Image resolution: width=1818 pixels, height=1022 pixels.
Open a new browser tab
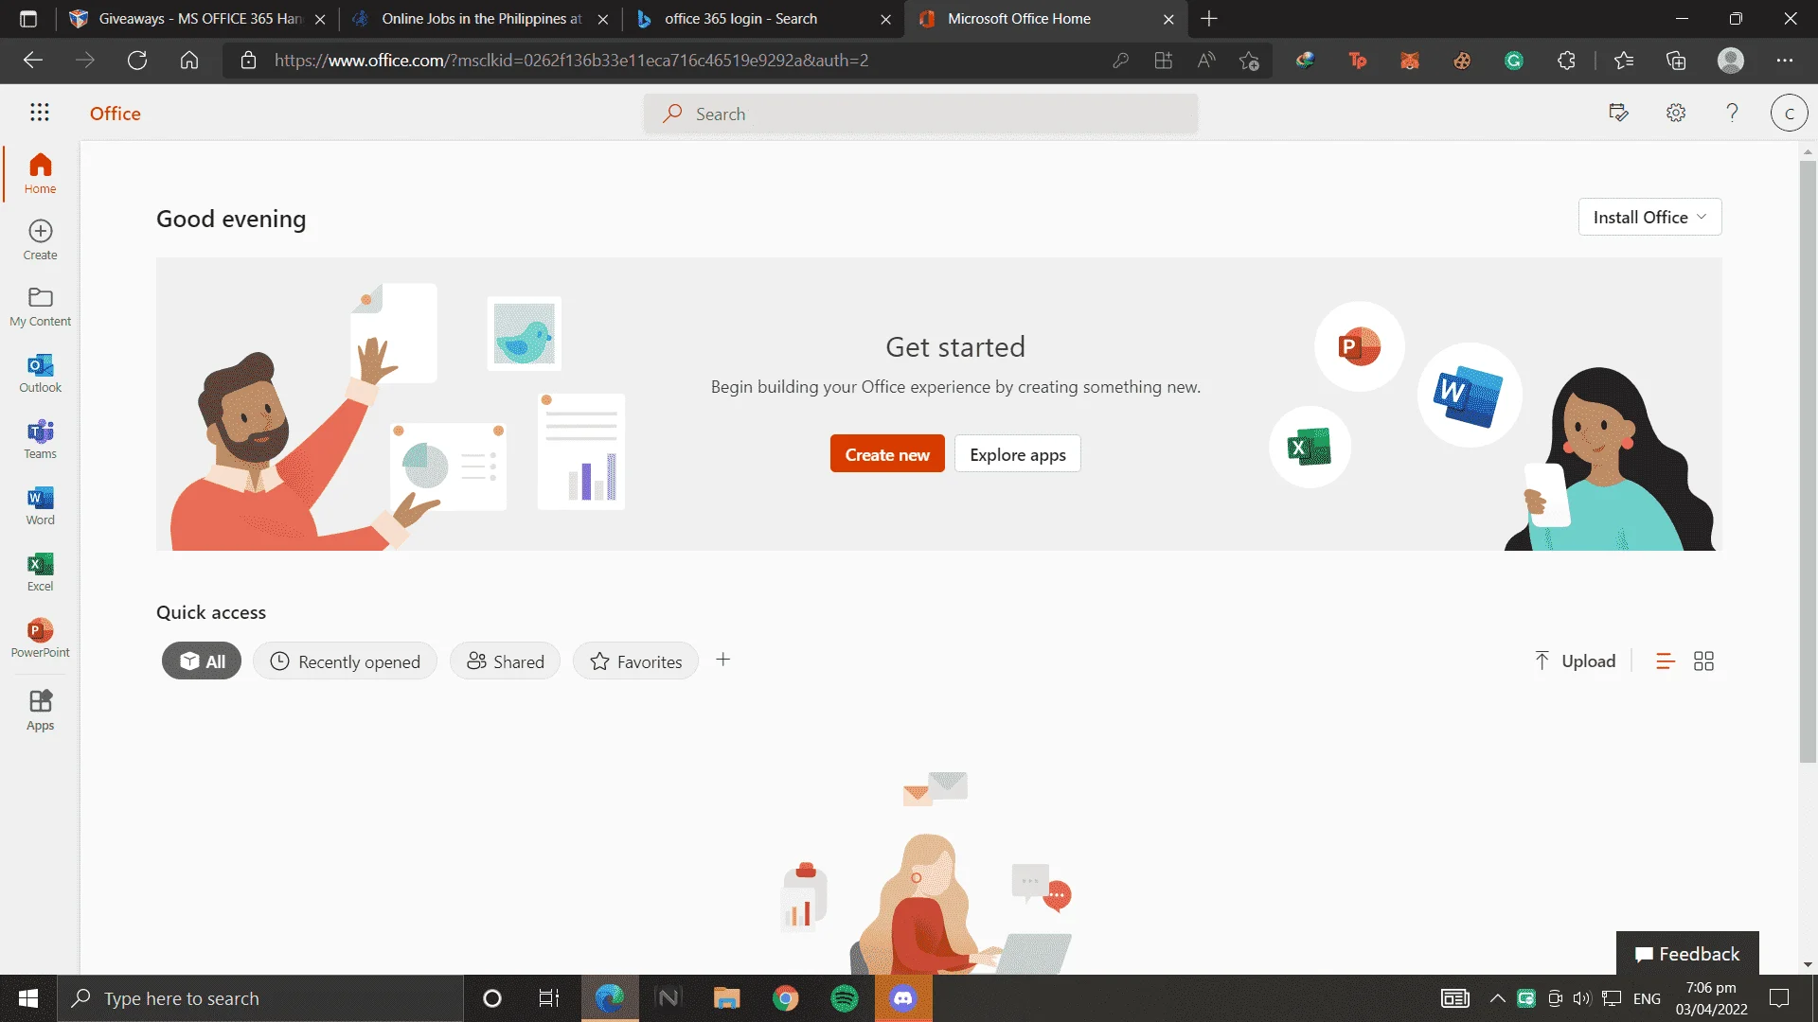point(1209,19)
